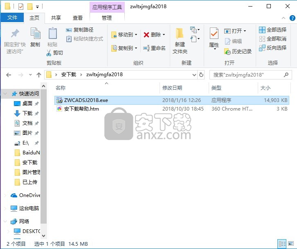Click Pin to Quick access icon
297x249 pixels.
15,34
